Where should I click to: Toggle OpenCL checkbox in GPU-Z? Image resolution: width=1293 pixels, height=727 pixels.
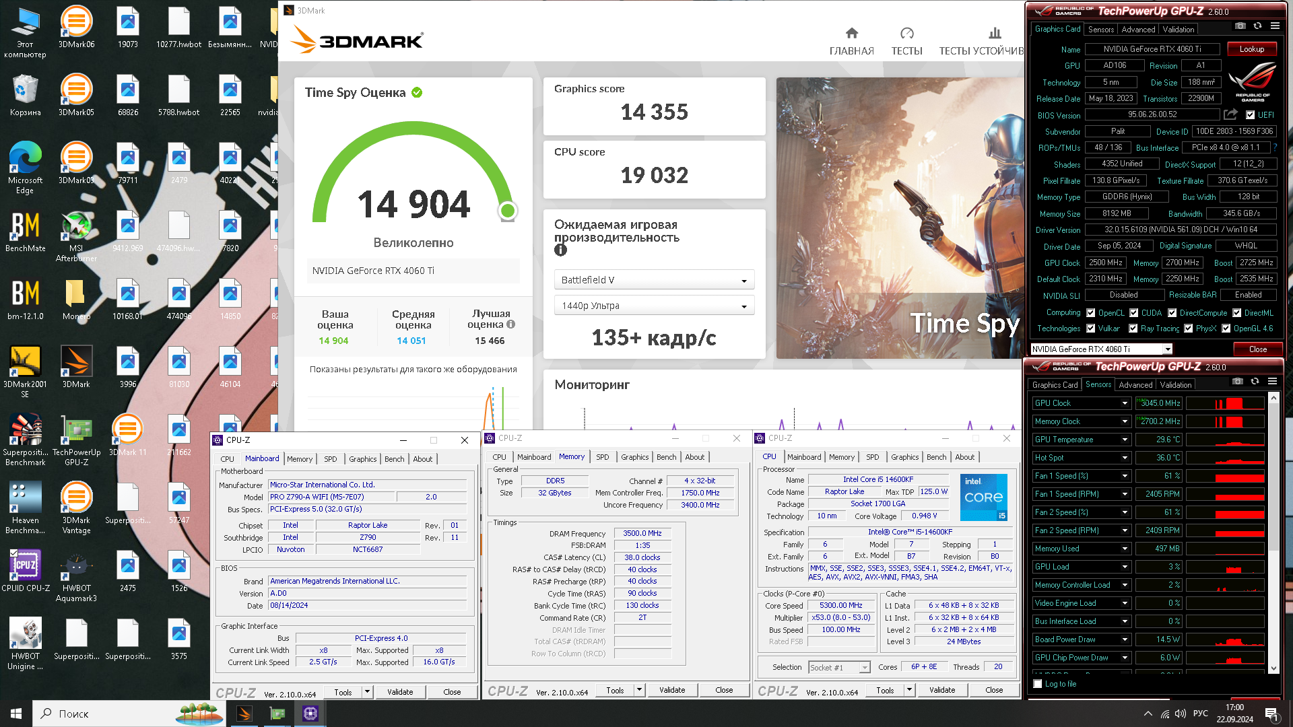tap(1091, 313)
